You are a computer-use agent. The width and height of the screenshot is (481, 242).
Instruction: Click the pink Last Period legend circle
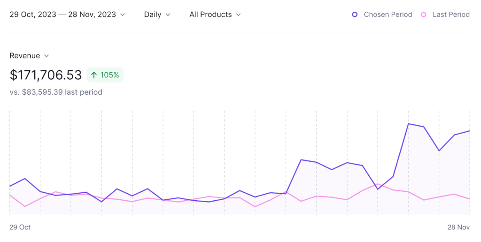point(424,15)
